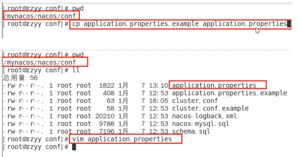Click the file size value 9788

(106, 124)
